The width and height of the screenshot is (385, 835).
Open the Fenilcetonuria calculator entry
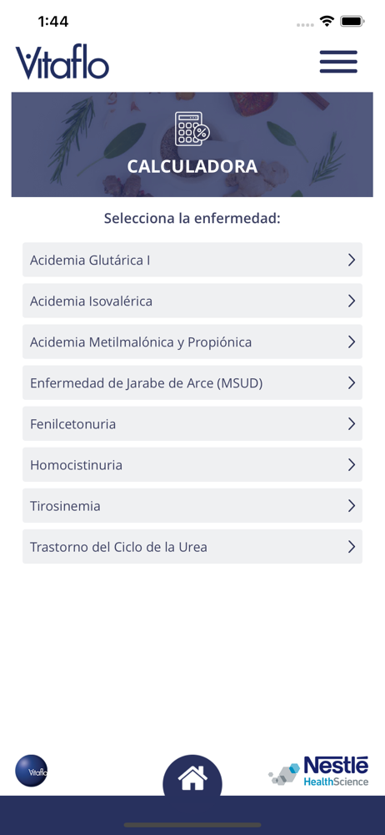pyautogui.click(x=192, y=424)
